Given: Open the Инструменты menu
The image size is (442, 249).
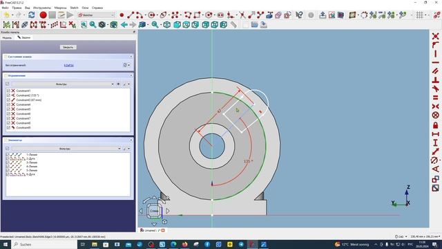Looking at the screenshot, I should pos(42,8).
